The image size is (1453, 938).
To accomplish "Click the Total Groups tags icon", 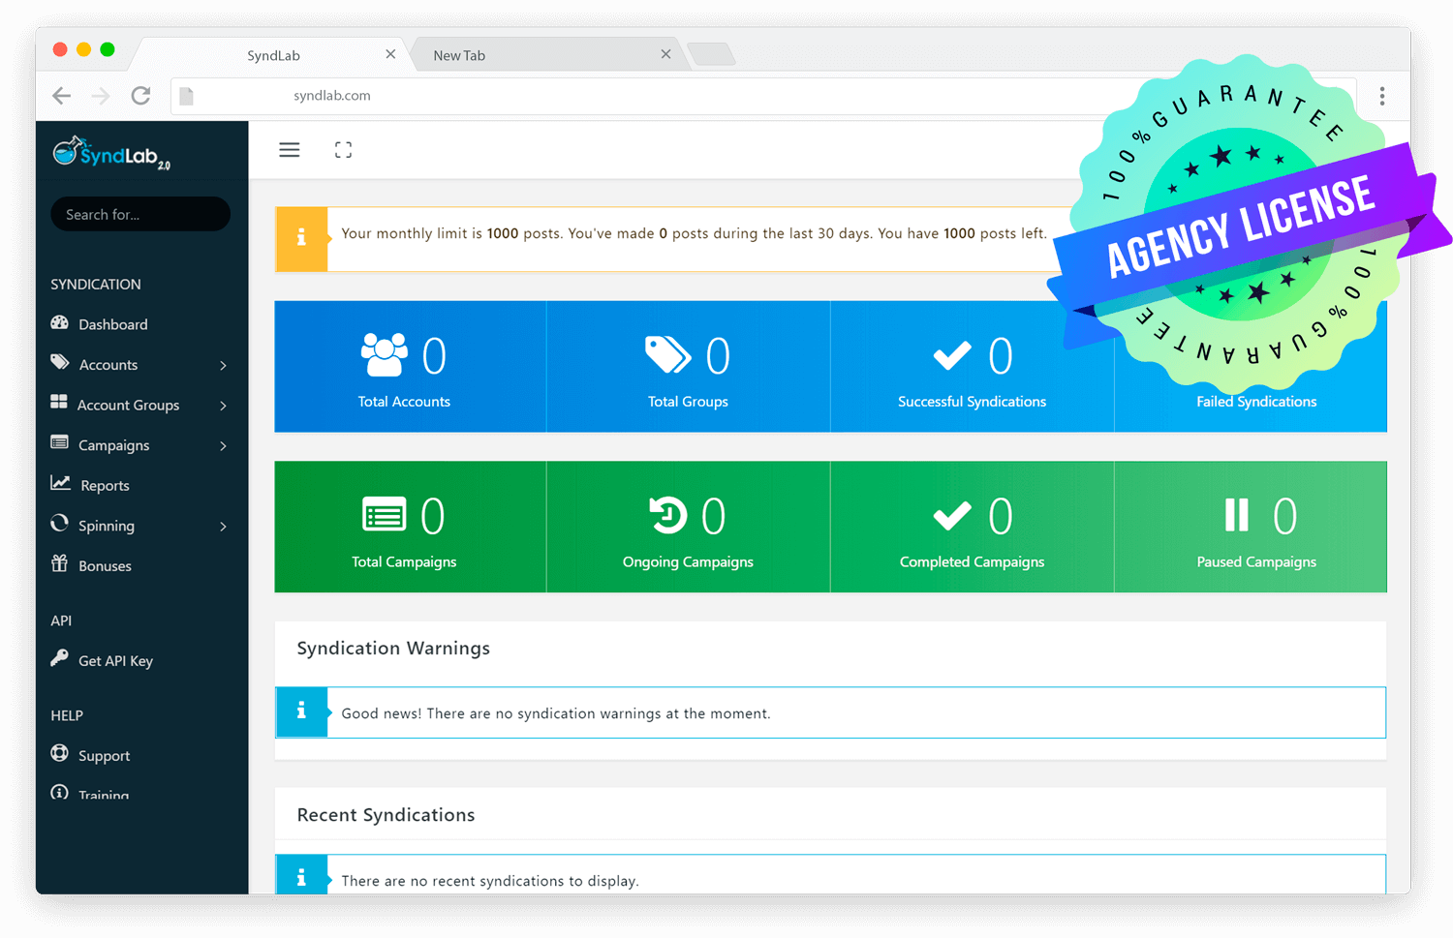I will click(x=668, y=355).
